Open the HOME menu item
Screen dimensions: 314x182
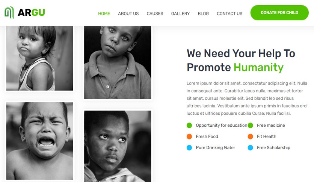104,14
